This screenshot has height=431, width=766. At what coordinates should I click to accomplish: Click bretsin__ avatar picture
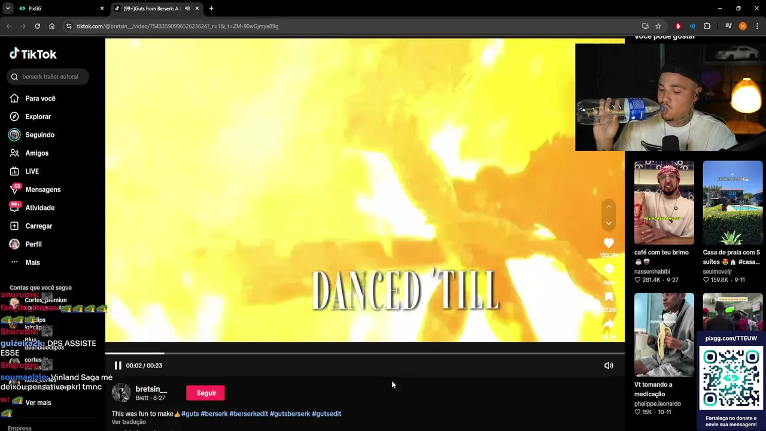tap(121, 393)
